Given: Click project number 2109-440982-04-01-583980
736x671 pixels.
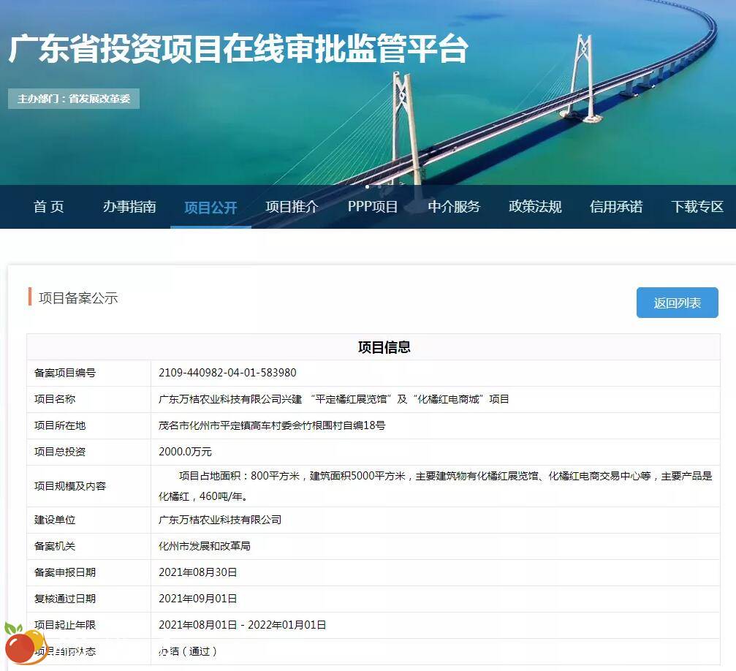Looking at the screenshot, I should click(227, 373).
